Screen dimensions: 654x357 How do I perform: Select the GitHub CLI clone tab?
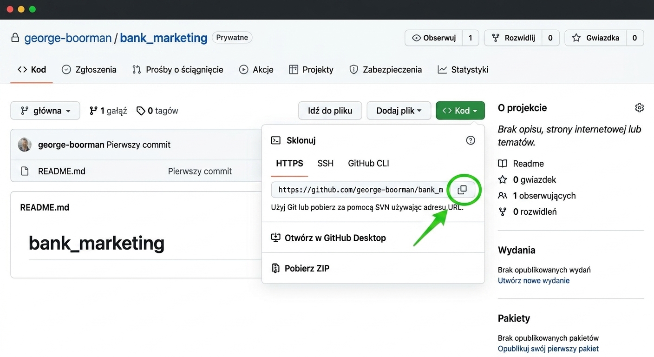pos(368,164)
